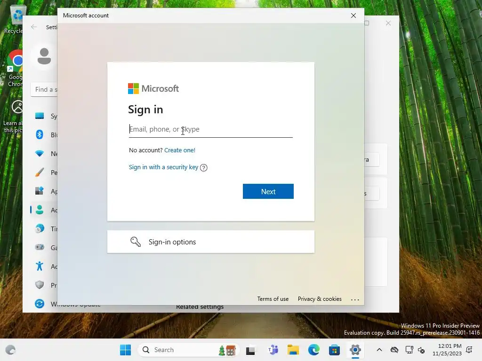Viewport: 482px width, 361px height.
Task: Click the OneDrive cloud tray icon
Action: coord(394,350)
